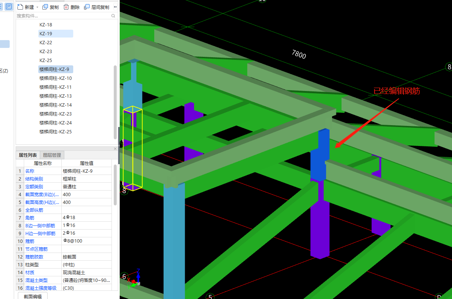Click the 截面宽度(B边) value 400
This screenshot has height=299, width=452.
pos(87,195)
